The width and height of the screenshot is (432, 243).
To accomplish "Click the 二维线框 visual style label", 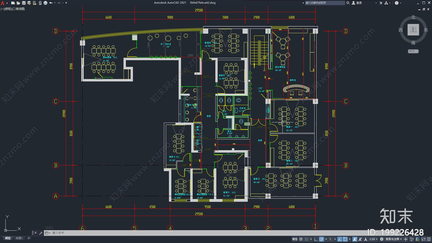I will pyautogui.click(x=19, y=9).
